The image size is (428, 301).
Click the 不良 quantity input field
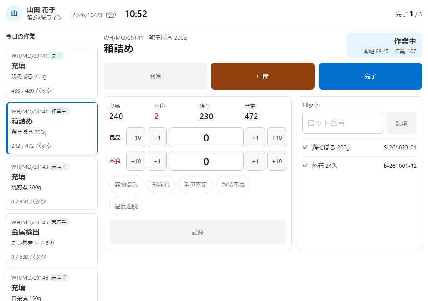(x=206, y=161)
